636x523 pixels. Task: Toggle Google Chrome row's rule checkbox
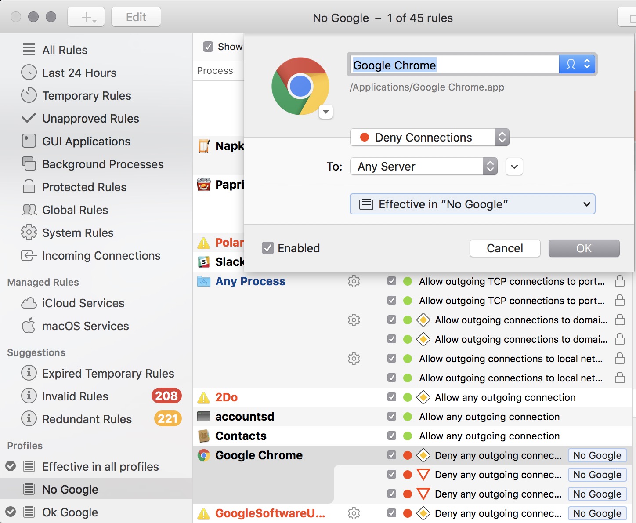coord(392,455)
